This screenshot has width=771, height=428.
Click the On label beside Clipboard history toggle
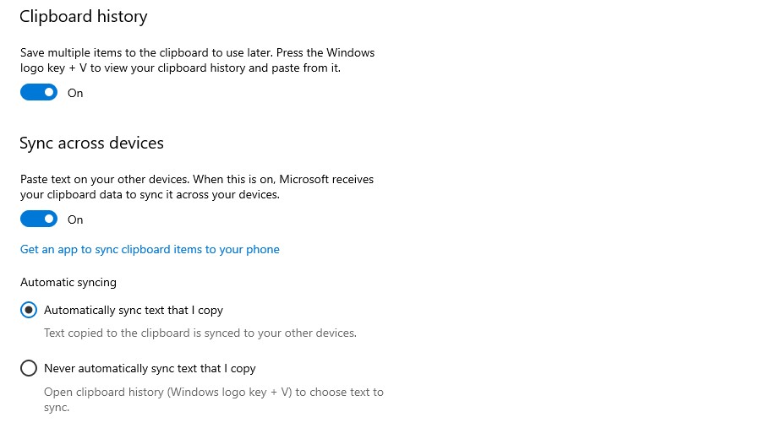coord(75,93)
